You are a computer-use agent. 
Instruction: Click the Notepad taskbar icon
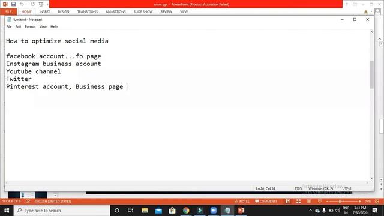click(227, 211)
